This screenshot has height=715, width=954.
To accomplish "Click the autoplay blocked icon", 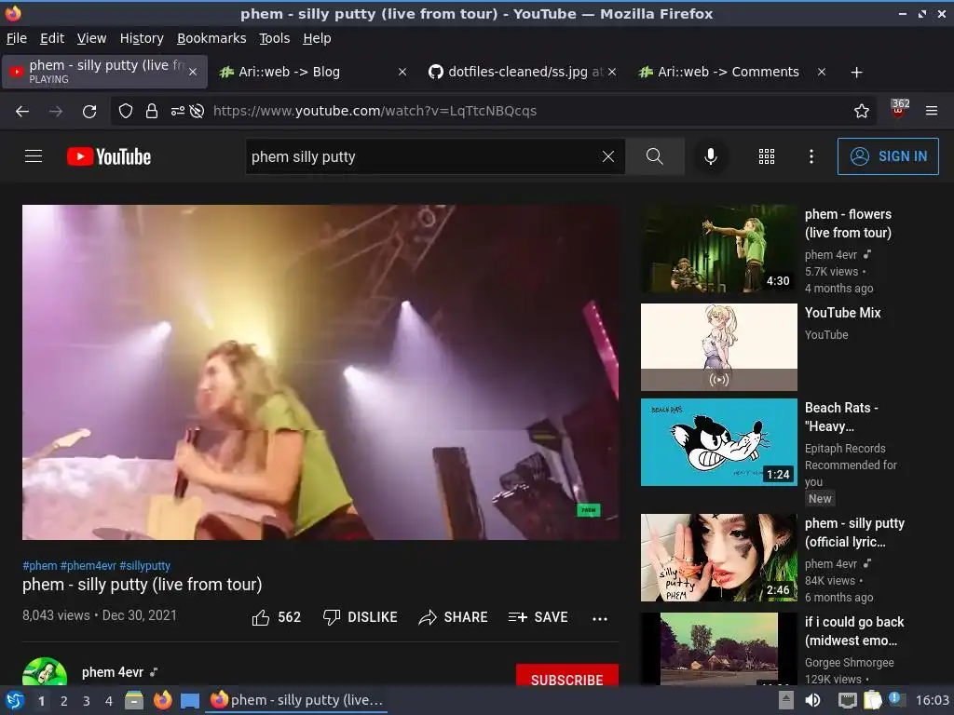I will pyautogui.click(x=197, y=111).
